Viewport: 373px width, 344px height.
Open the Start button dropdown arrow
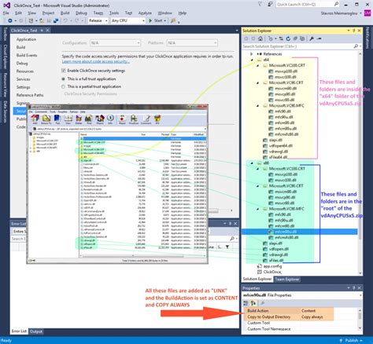click(x=164, y=20)
